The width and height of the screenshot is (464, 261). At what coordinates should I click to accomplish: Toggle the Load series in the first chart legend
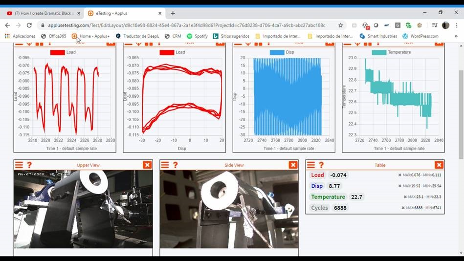57,52
